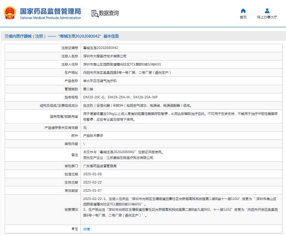286x235 pixels.
Task: Click page heading 境内医疗器械（注册）基本信息
Action: [64, 36]
